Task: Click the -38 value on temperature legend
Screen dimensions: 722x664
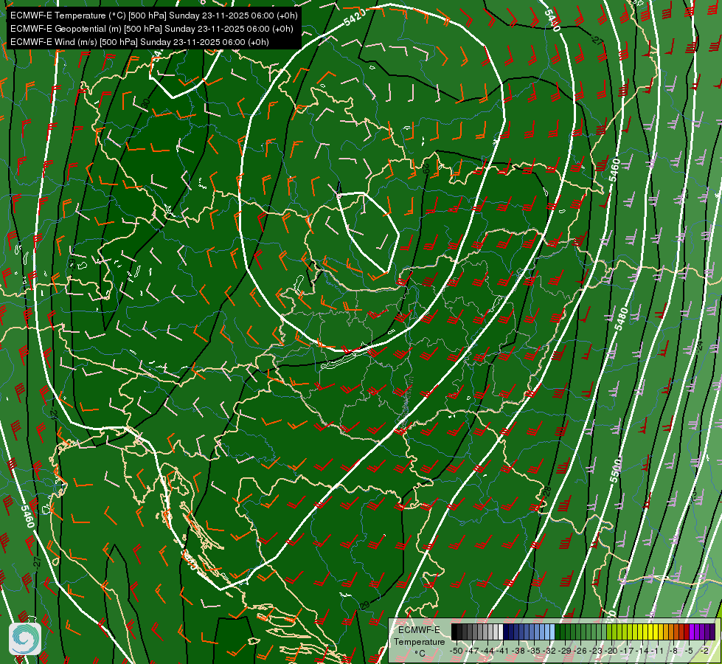Action: [518, 651]
